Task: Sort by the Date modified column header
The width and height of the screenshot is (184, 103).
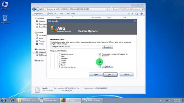Action: (96, 17)
